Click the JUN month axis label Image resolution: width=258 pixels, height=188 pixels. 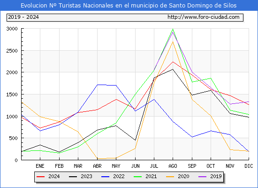tap(135, 166)
